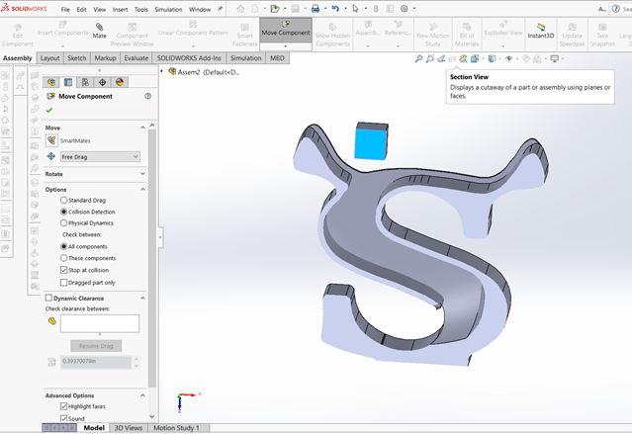Click the blue cube component in viewport
The width and height of the screenshot is (632, 434).
[x=371, y=141]
